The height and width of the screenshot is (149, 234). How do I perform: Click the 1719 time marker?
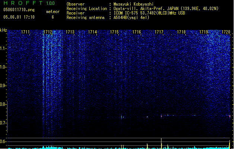[203, 32]
